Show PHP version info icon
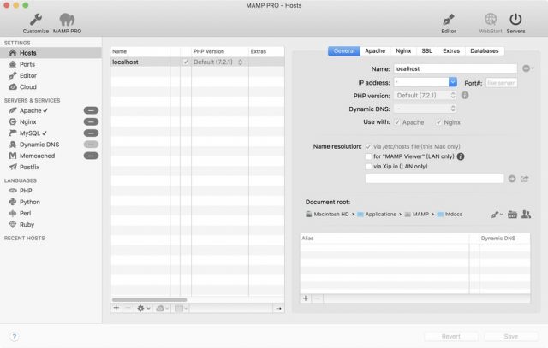Screen dimensions: 548x348 [464, 95]
